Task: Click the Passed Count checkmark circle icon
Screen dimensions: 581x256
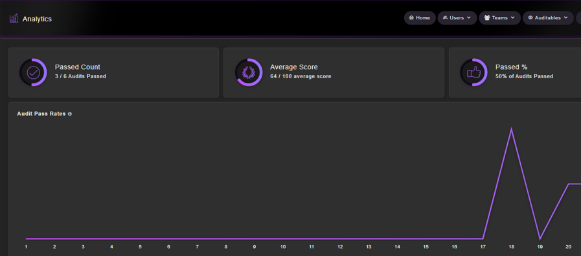Action: pyautogui.click(x=33, y=72)
